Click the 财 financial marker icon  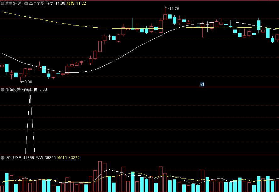202,85
